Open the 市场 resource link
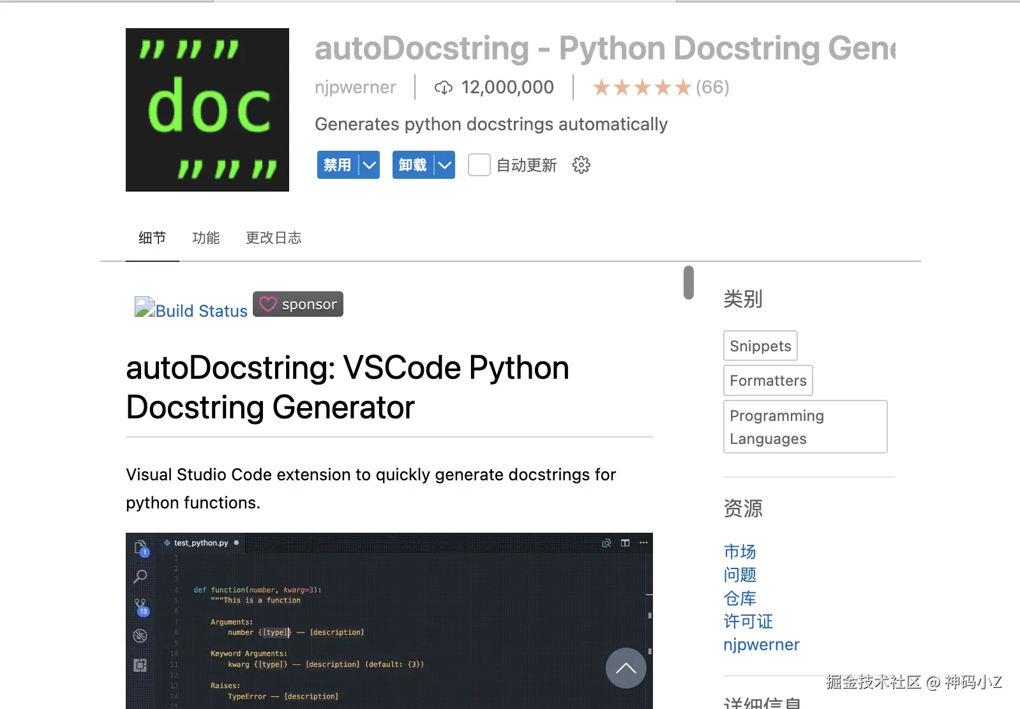This screenshot has width=1020, height=709. tap(740, 551)
